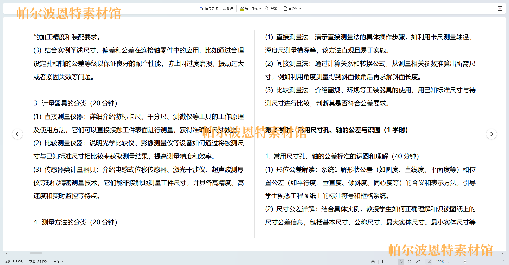509x265 pixels.
Task: Click the line starting (2) 尺寸公差详解
Action: [370, 209]
